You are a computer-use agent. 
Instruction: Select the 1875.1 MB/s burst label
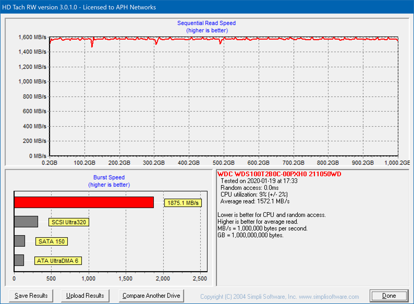point(183,203)
